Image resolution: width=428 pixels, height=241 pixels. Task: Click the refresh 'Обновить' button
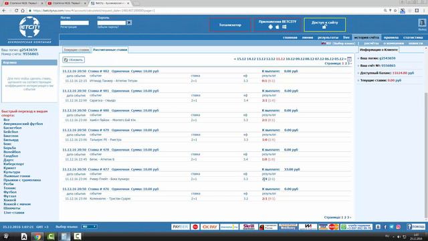click(x=74, y=60)
